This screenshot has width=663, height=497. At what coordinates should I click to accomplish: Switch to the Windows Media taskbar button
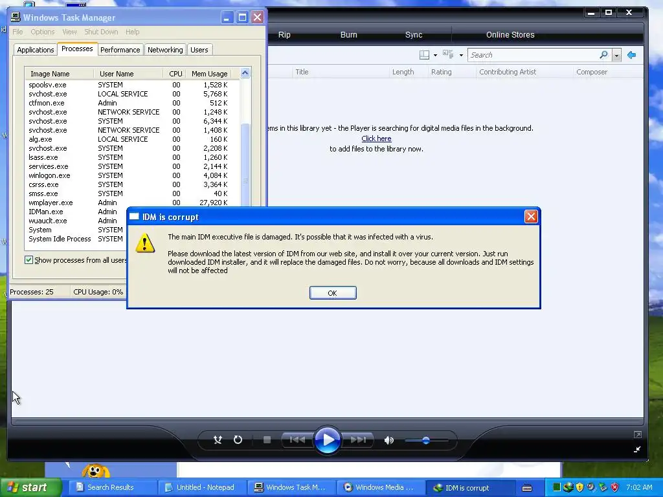pos(381,487)
